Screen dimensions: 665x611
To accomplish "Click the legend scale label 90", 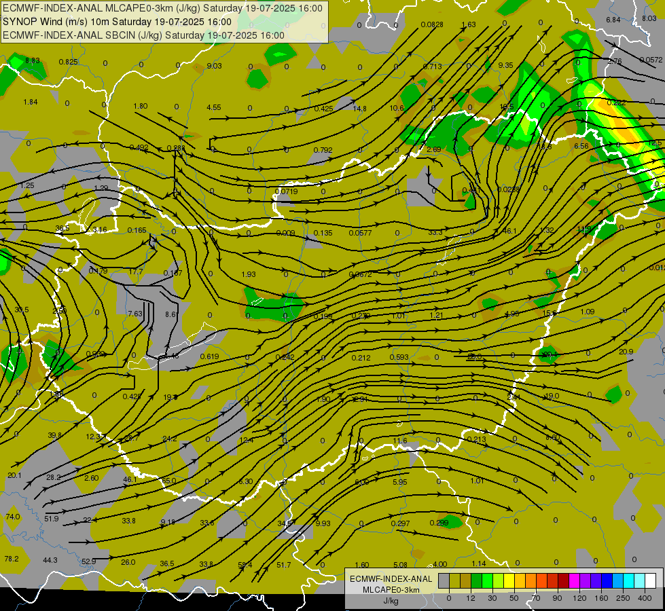I will pos(558,598).
